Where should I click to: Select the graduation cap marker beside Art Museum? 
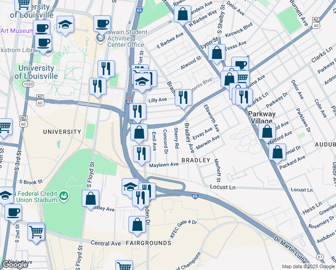coord(66,24)
